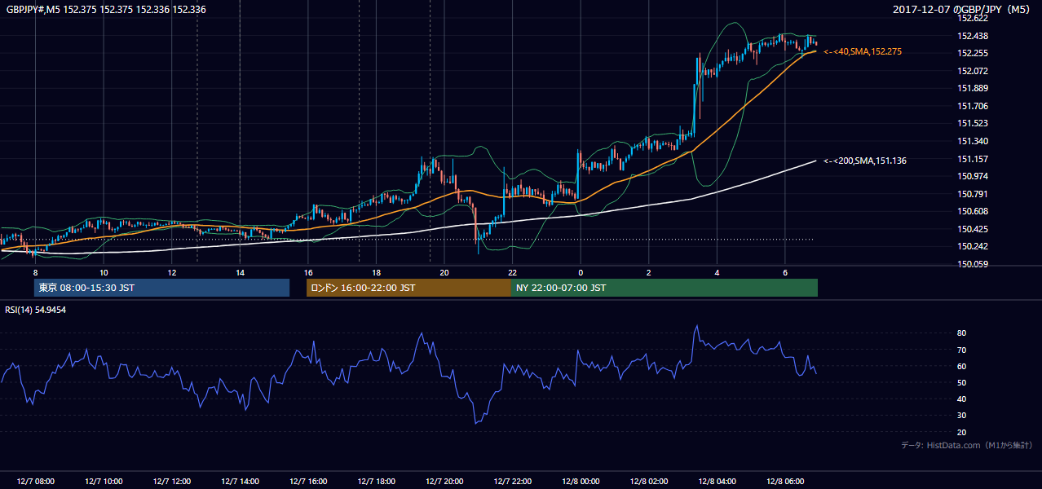Select the 200 SMA label 151.136
The image size is (1042, 489).
click(865, 161)
